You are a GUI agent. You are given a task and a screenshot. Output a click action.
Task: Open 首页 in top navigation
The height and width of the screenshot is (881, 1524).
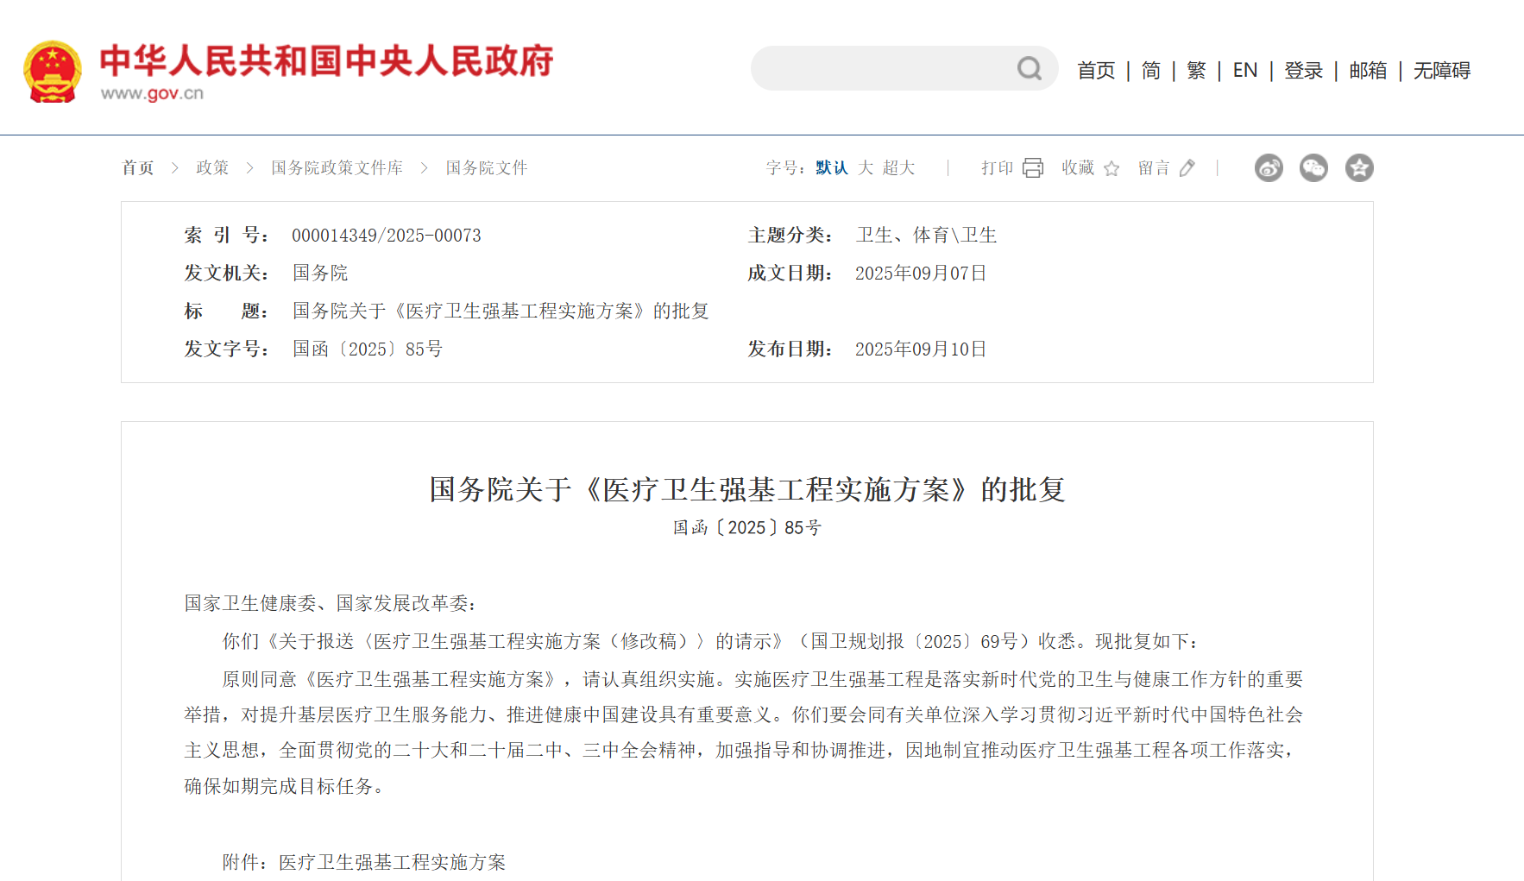coord(1096,70)
